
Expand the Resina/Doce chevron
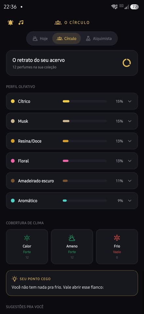[x=130, y=141]
